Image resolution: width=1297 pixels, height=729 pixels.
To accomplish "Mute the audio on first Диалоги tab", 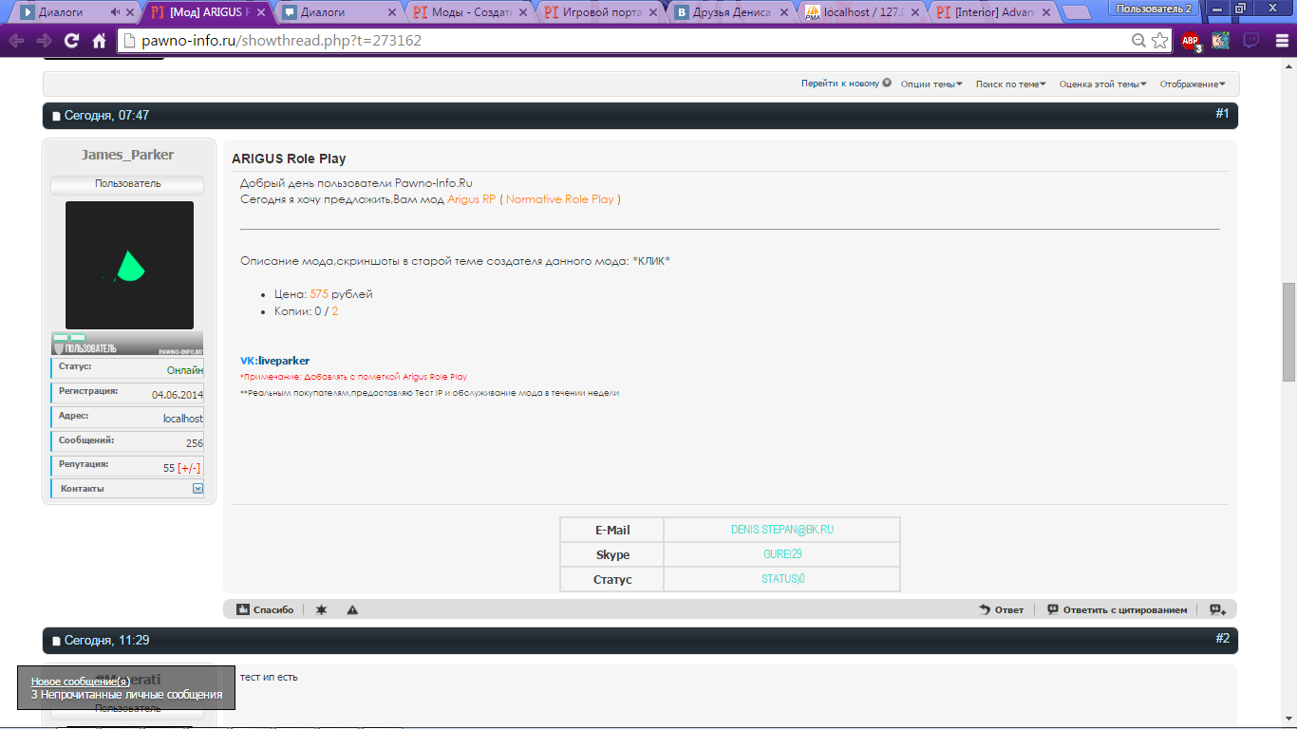I will click(x=115, y=12).
